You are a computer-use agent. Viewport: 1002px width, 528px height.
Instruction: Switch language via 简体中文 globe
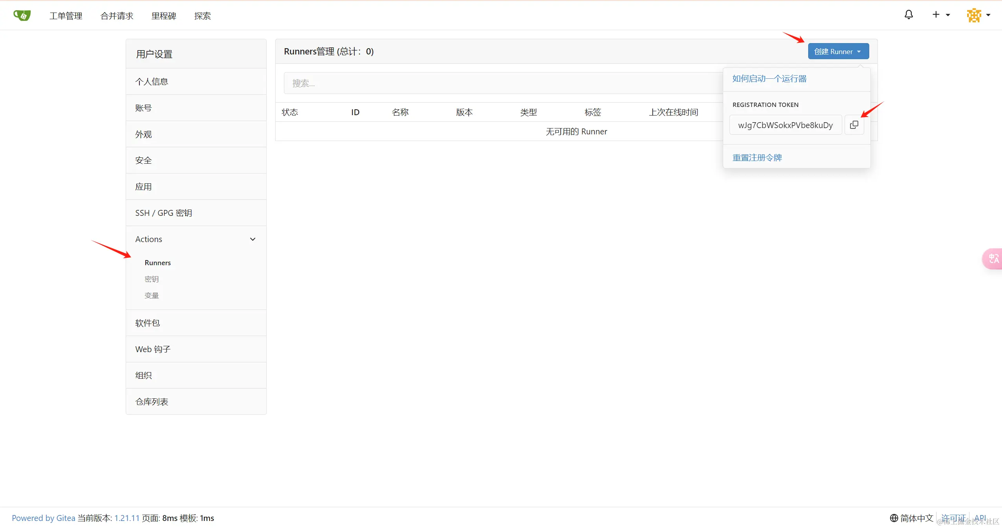[x=912, y=518]
